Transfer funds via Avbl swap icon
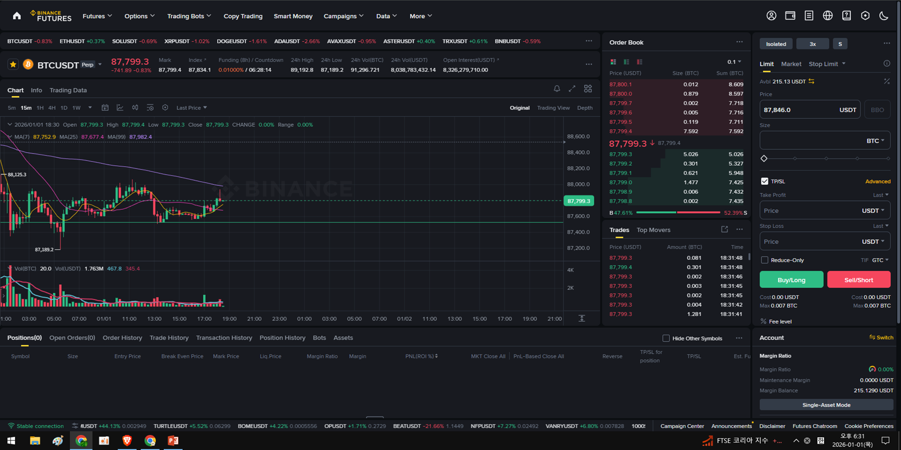 pos(812,81)
